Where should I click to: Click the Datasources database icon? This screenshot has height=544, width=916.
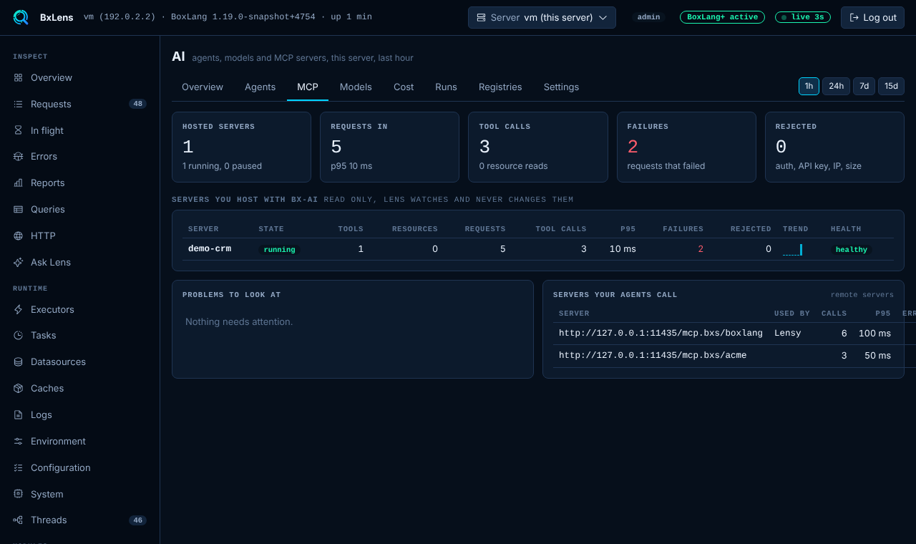pos(18,361)
